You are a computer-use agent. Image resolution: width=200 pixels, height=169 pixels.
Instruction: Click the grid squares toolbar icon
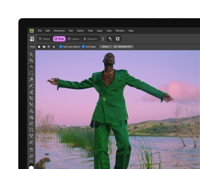coord(118,39)
